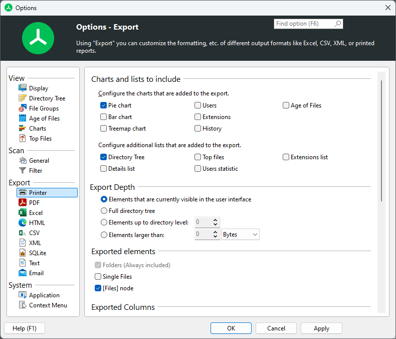Enable the Bar chart checkbox
The image size is (396, 339).
pyautogui.click(x=104, y=117)
